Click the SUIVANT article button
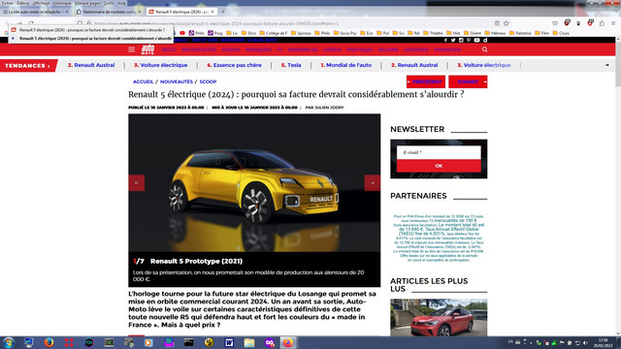 (468, 81)
